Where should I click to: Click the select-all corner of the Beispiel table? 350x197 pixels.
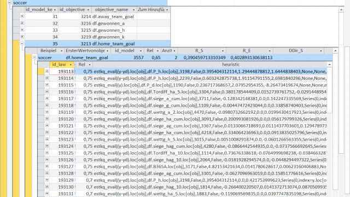tap(31, 51)
